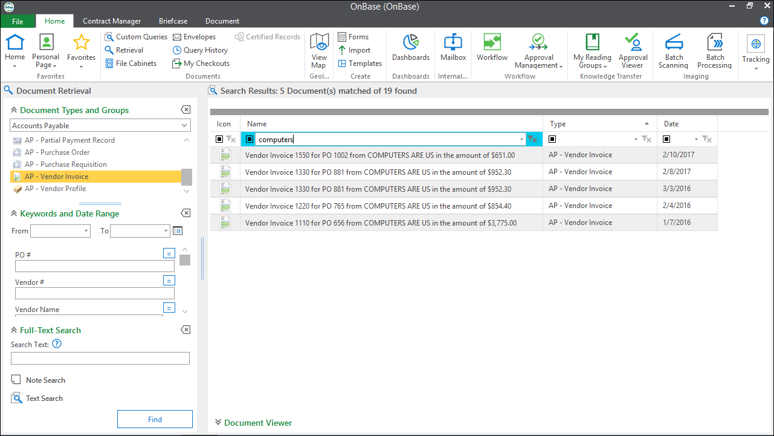The height and width of the screenshot is (436, 774).
Task: Toggle the PO # equals operator
Action: [169, 253]
